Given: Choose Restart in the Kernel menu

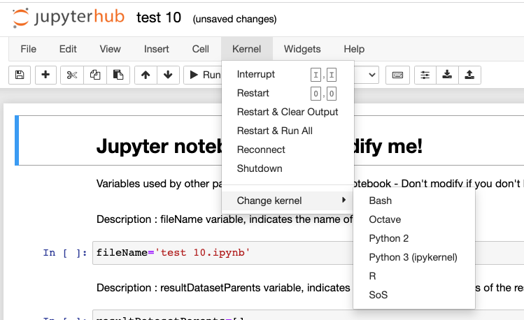Looking at the screenshot, I should click(288, 93).
